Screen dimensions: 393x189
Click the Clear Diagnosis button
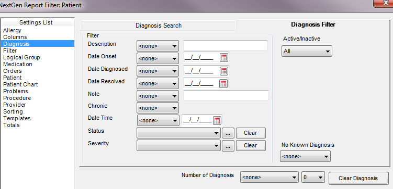pyautogui.click(x=358, y=178)
